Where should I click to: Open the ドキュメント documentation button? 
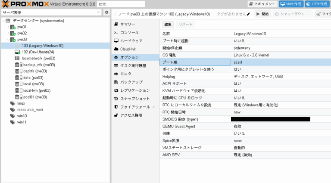point(262,4)
